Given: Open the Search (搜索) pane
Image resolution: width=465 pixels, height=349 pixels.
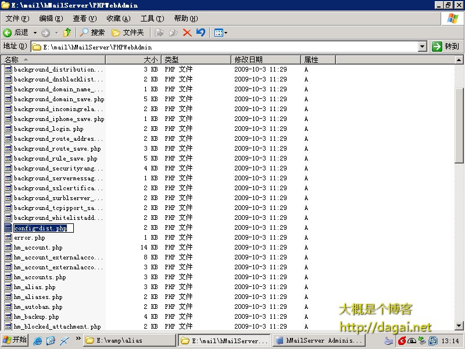Looking at the screenshot, I should (x=92, y=33).
